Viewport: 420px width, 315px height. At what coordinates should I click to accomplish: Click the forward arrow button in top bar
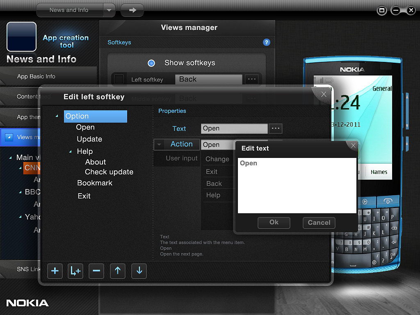(x=132, y=10)
